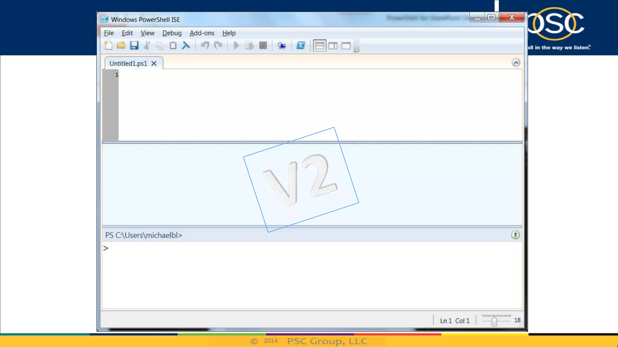The height and width of the screenshot is (347, 618).
Task: Click the Undo arrow icon
Action: pos(205,45)
